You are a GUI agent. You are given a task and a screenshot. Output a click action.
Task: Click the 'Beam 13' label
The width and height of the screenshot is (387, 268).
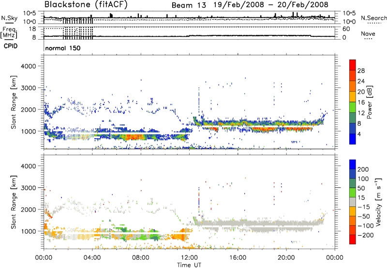pos(189,5)
